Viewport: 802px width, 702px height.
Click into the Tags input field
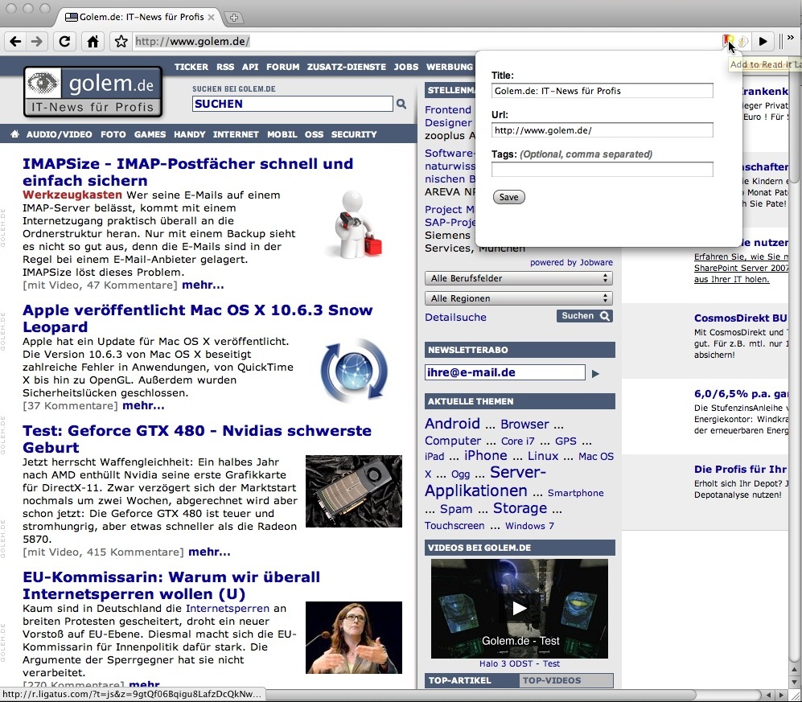(x=602, y=169)
